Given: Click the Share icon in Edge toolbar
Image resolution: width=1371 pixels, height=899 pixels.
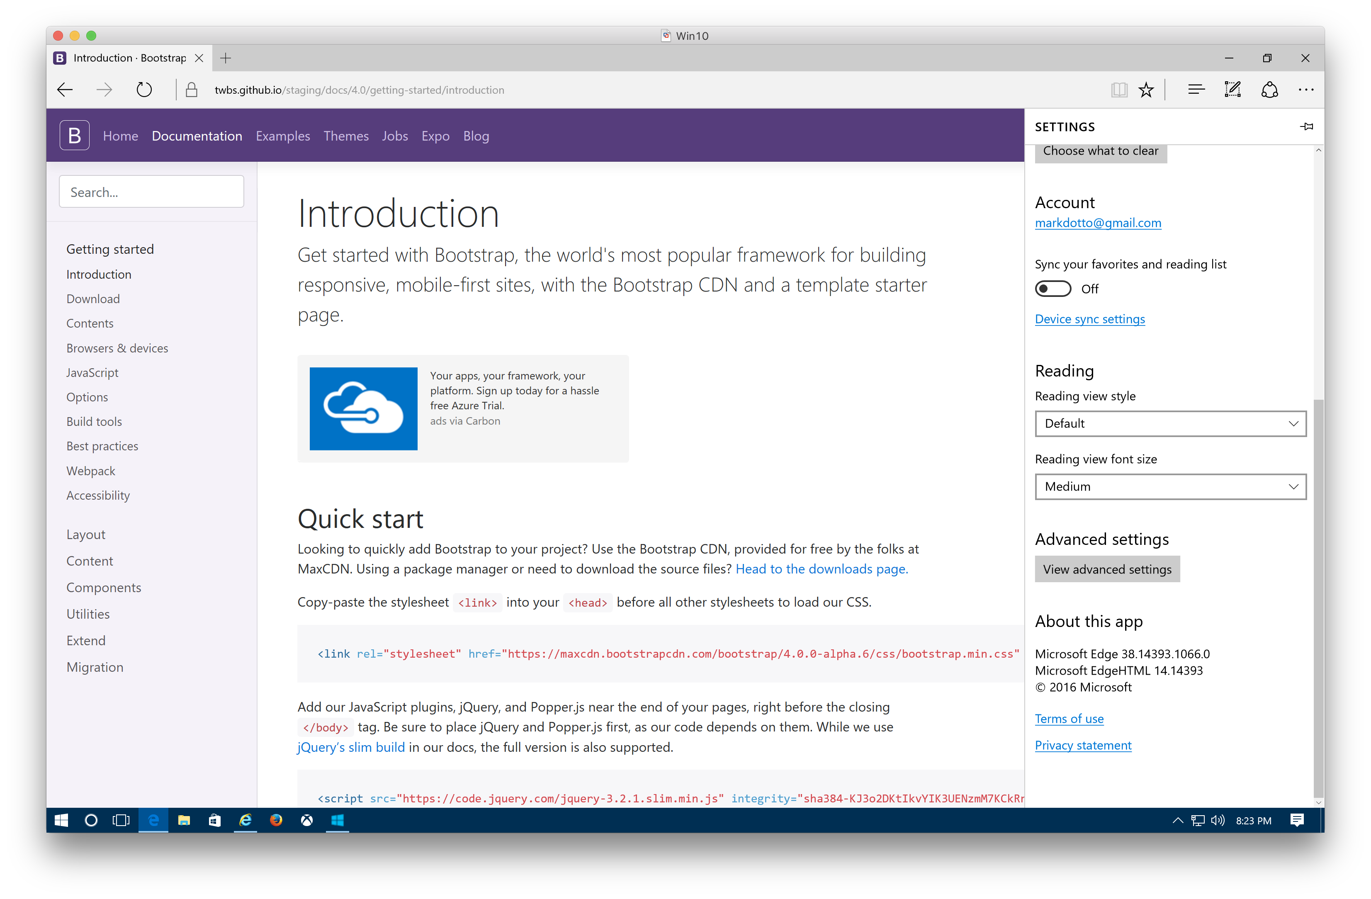Looking at the screenshot, I should [1269, 90].
